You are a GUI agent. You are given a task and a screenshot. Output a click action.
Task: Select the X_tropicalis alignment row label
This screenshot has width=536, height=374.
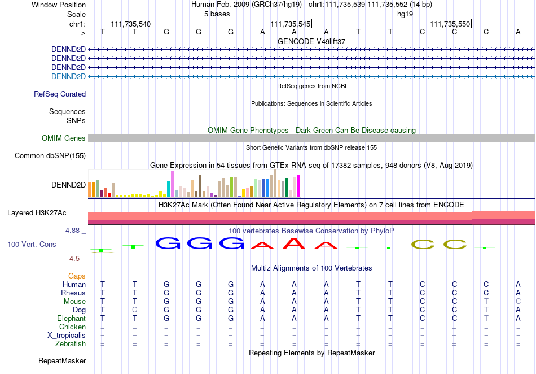click(67, 336)
